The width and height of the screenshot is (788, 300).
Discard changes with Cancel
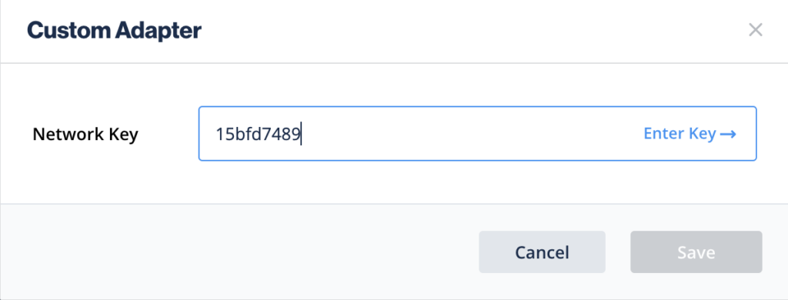(542, 252)
